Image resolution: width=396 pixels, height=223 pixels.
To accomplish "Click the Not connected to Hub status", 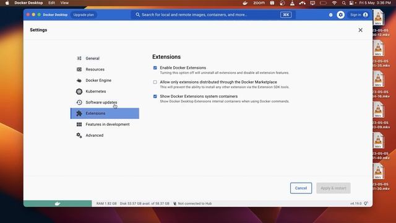I will pyautogui.click(x=192, y=203).
